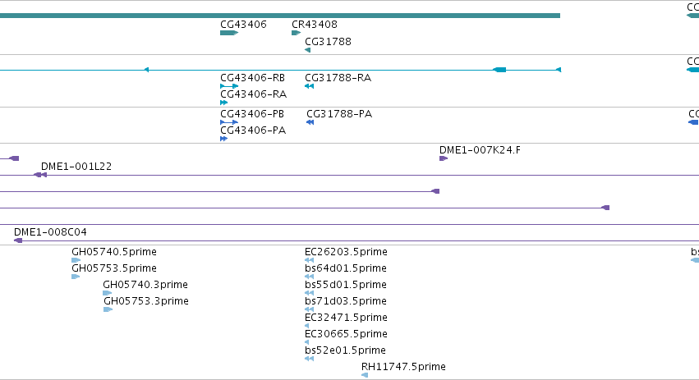Click the CG43406-PA protein label
Screen dimensions: 699x380
253,130
